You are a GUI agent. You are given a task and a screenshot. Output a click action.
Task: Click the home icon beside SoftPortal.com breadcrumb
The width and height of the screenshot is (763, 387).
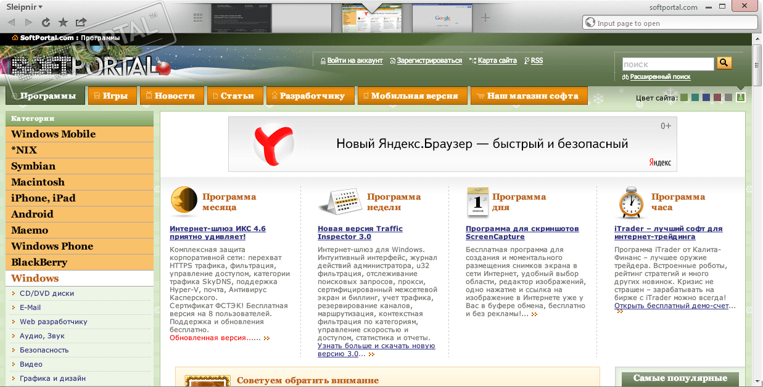15,38
